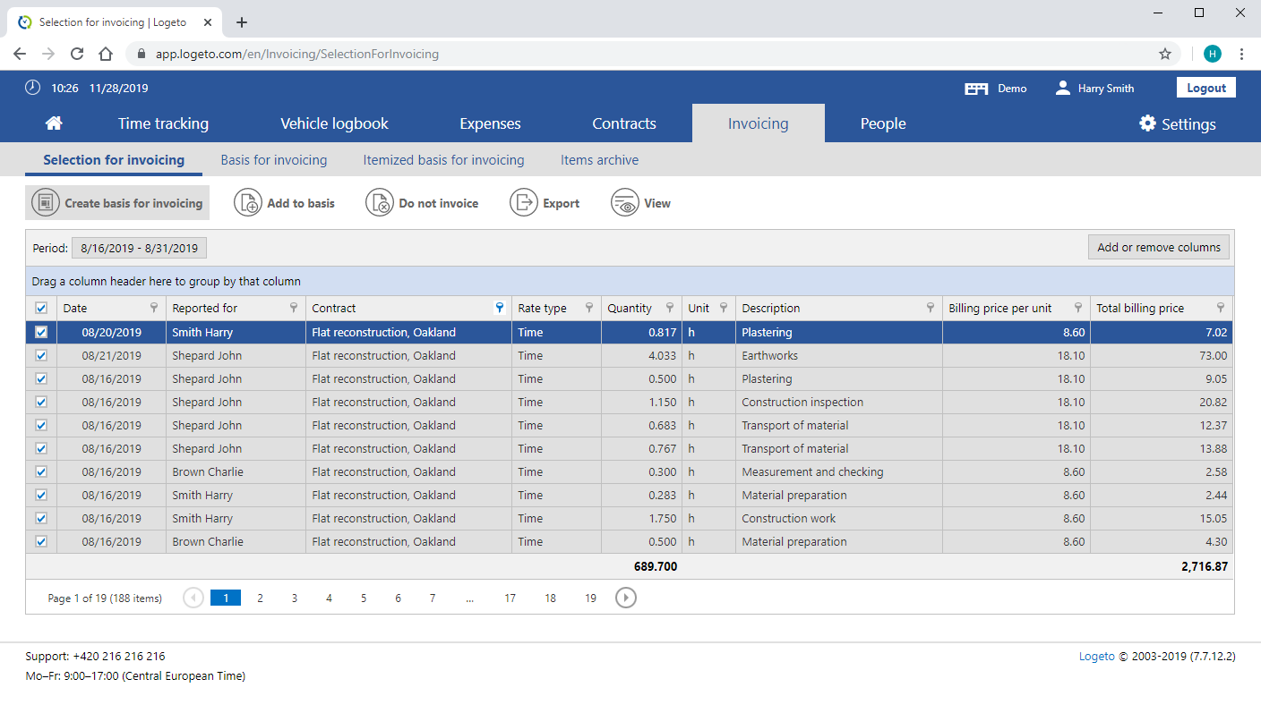Image resolution: width=1261 pixels, height=713 pixels.
Task: Open the Vehicle logbook menu
Action: click(x=334, y=123)
